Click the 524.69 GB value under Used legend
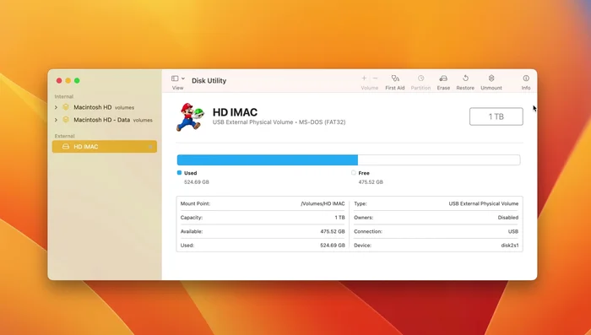The width and height of the screenshot is (591, 335). 197,182
